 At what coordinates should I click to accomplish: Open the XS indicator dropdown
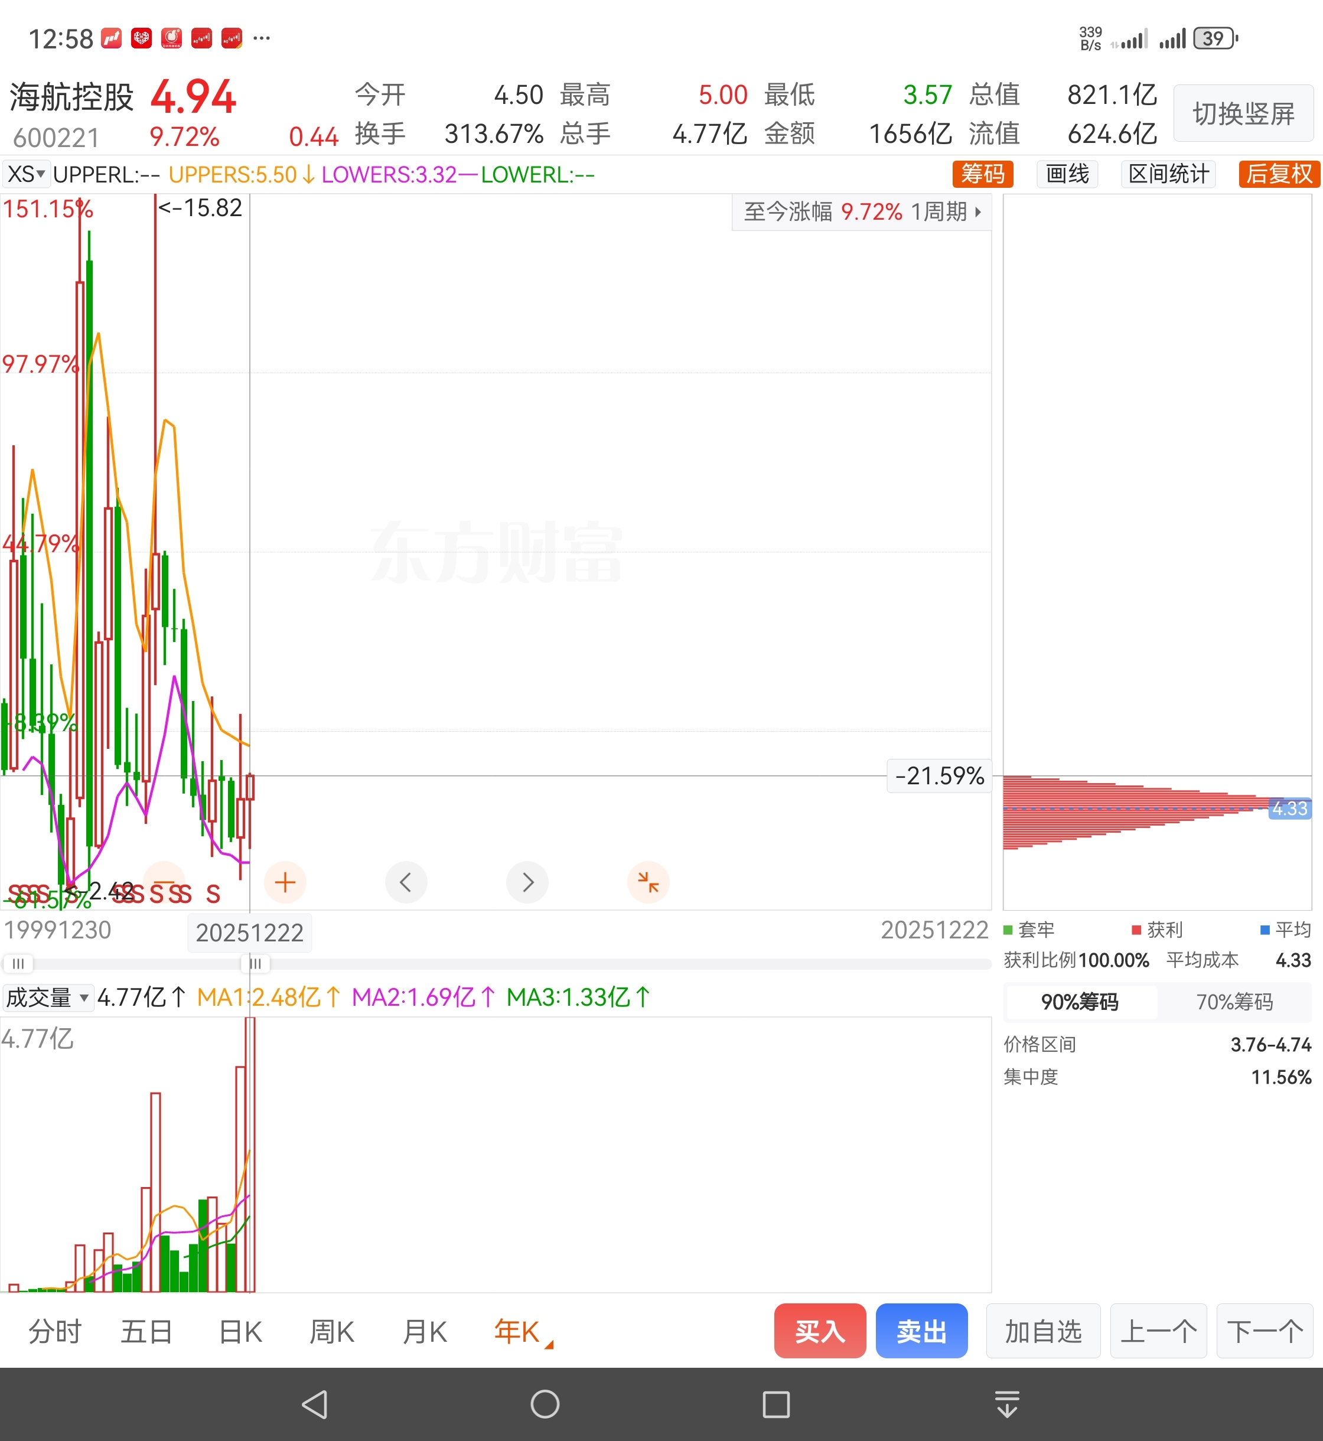pyautogui.click(x=26, y=174)
